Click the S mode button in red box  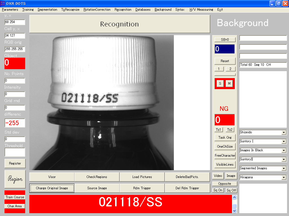tap(220, 84)
